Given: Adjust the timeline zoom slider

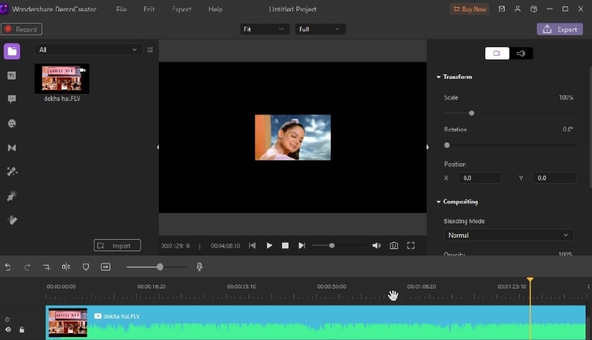Looking at the screenshot, I should (160, 267).
